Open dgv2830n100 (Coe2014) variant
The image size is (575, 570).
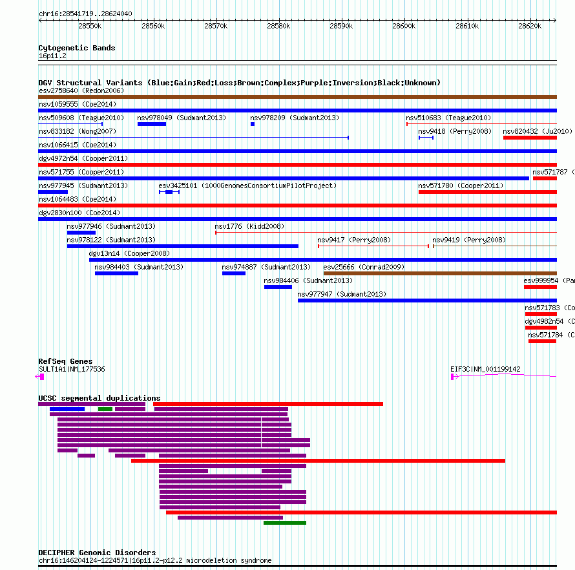pyautogui.click(x=79, y=213)
